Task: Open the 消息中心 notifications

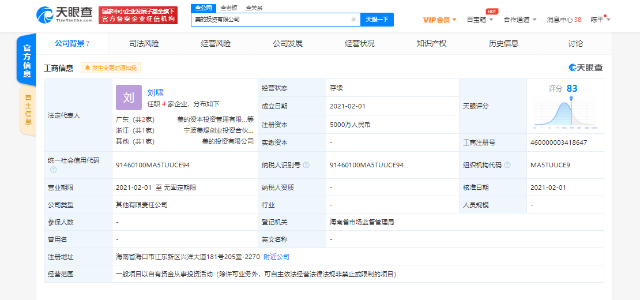Action: coord(564,20)
